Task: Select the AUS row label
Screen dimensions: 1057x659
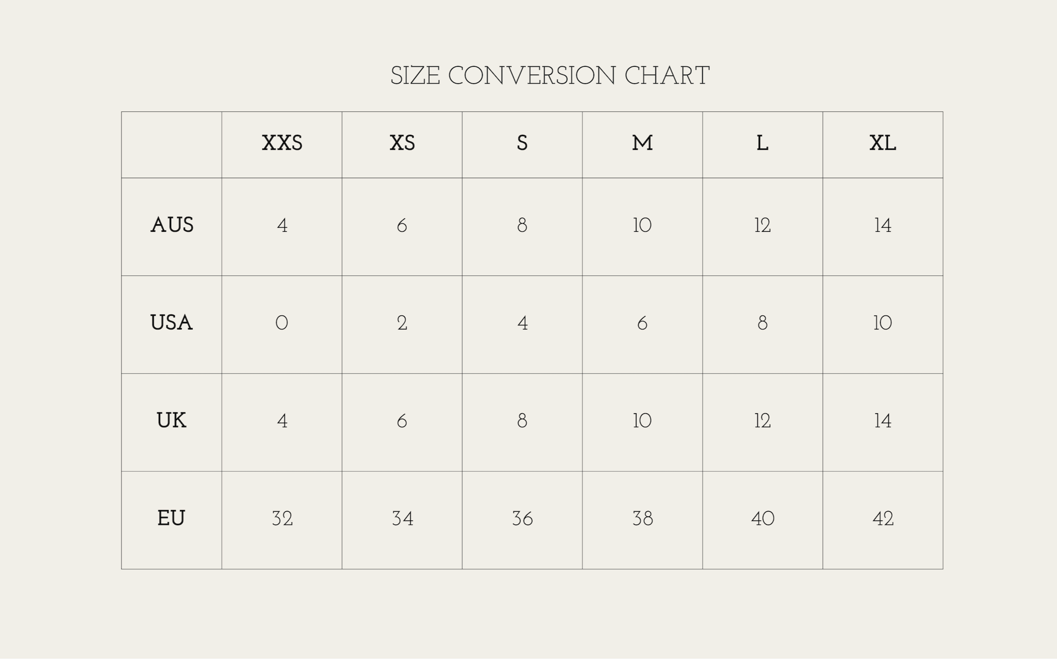Action: coord(172,225)
